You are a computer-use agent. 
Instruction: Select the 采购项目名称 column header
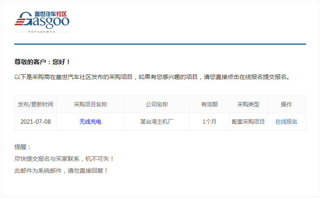tap(90, 104)
